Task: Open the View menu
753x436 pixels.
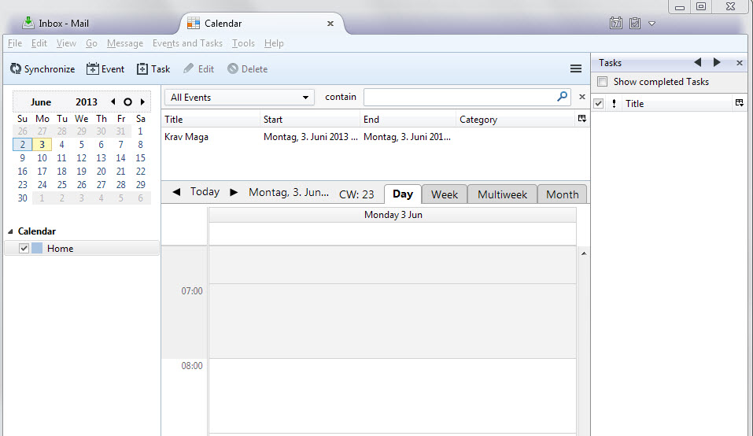Action: click(66, 43)
